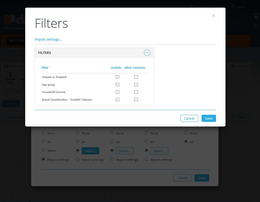Image resolution: width=260 pixels, height=202 pixels.
Task: Click the Household Income filter name
Action: click(x=54, y=92)
